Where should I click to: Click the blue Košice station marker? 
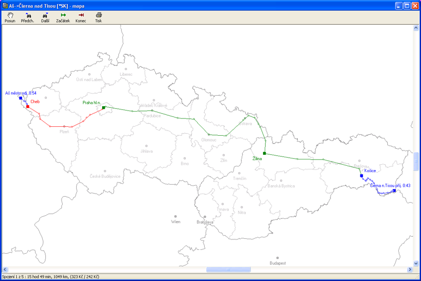362,176
